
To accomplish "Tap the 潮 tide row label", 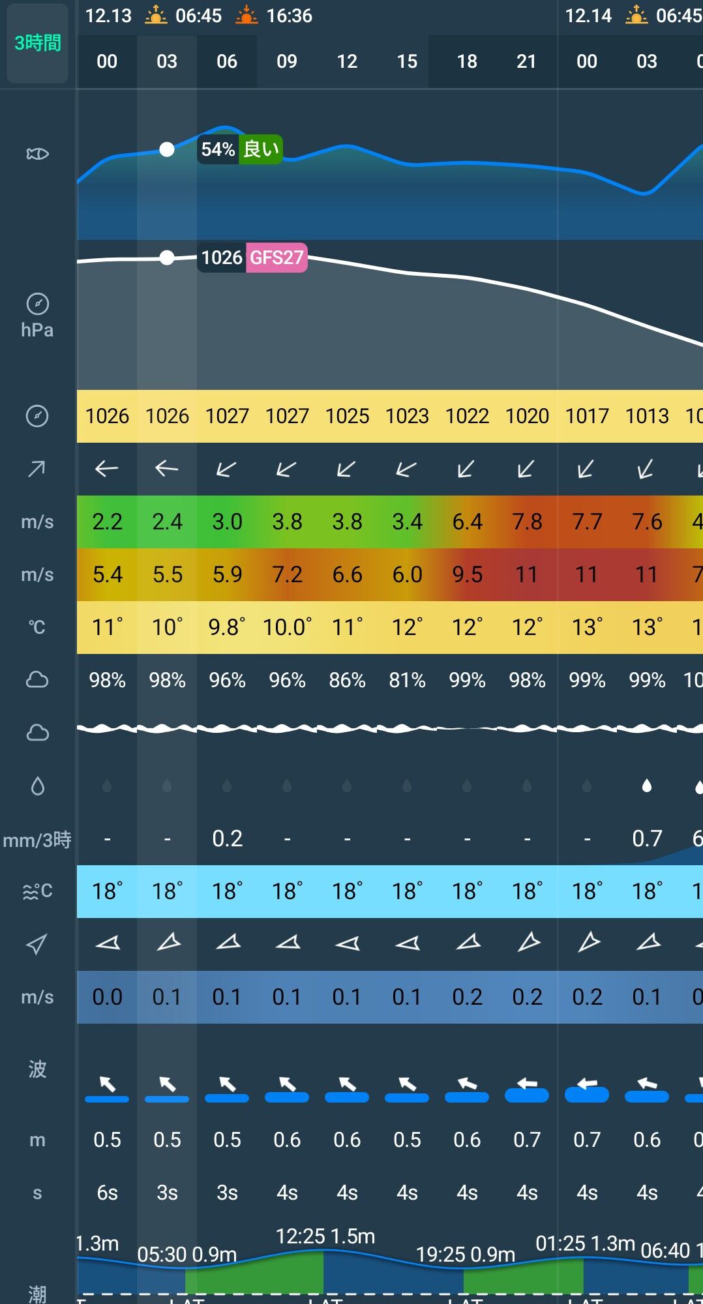I will coord(37,1294).
